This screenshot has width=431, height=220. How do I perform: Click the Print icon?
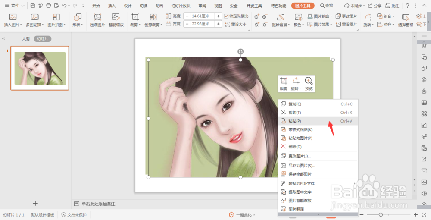click(x=49, y=6)
